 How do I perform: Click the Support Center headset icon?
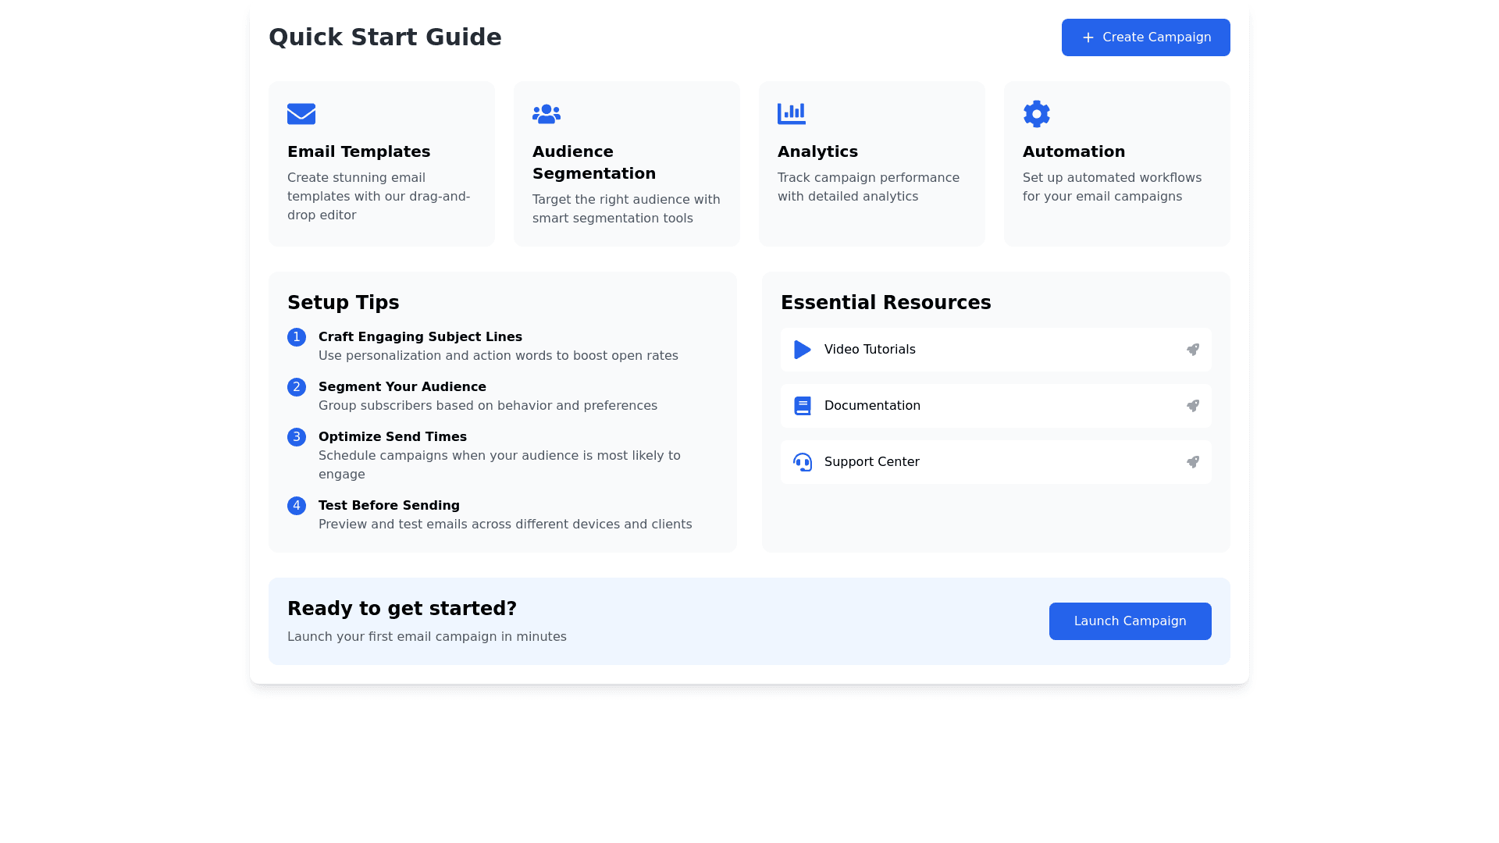tap(803, 462)
